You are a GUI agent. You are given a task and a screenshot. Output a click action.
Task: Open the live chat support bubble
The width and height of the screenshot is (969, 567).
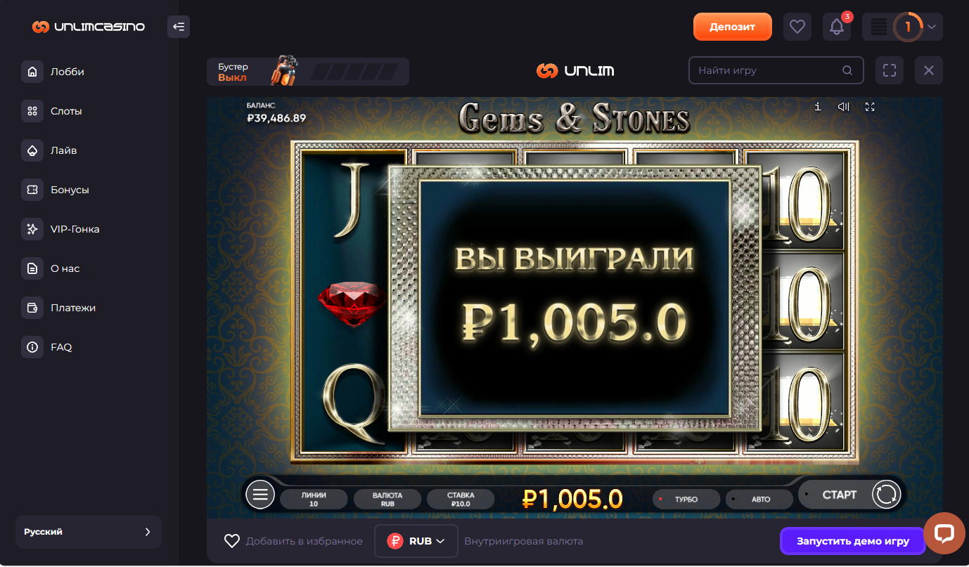944,533
